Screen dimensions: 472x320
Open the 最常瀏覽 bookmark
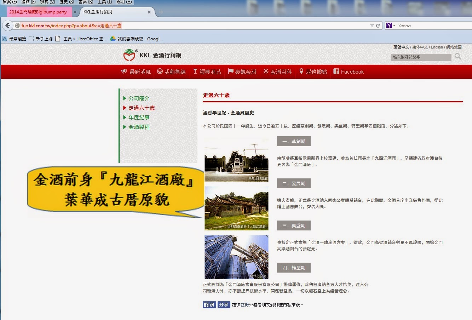click(x=14, y=39)
